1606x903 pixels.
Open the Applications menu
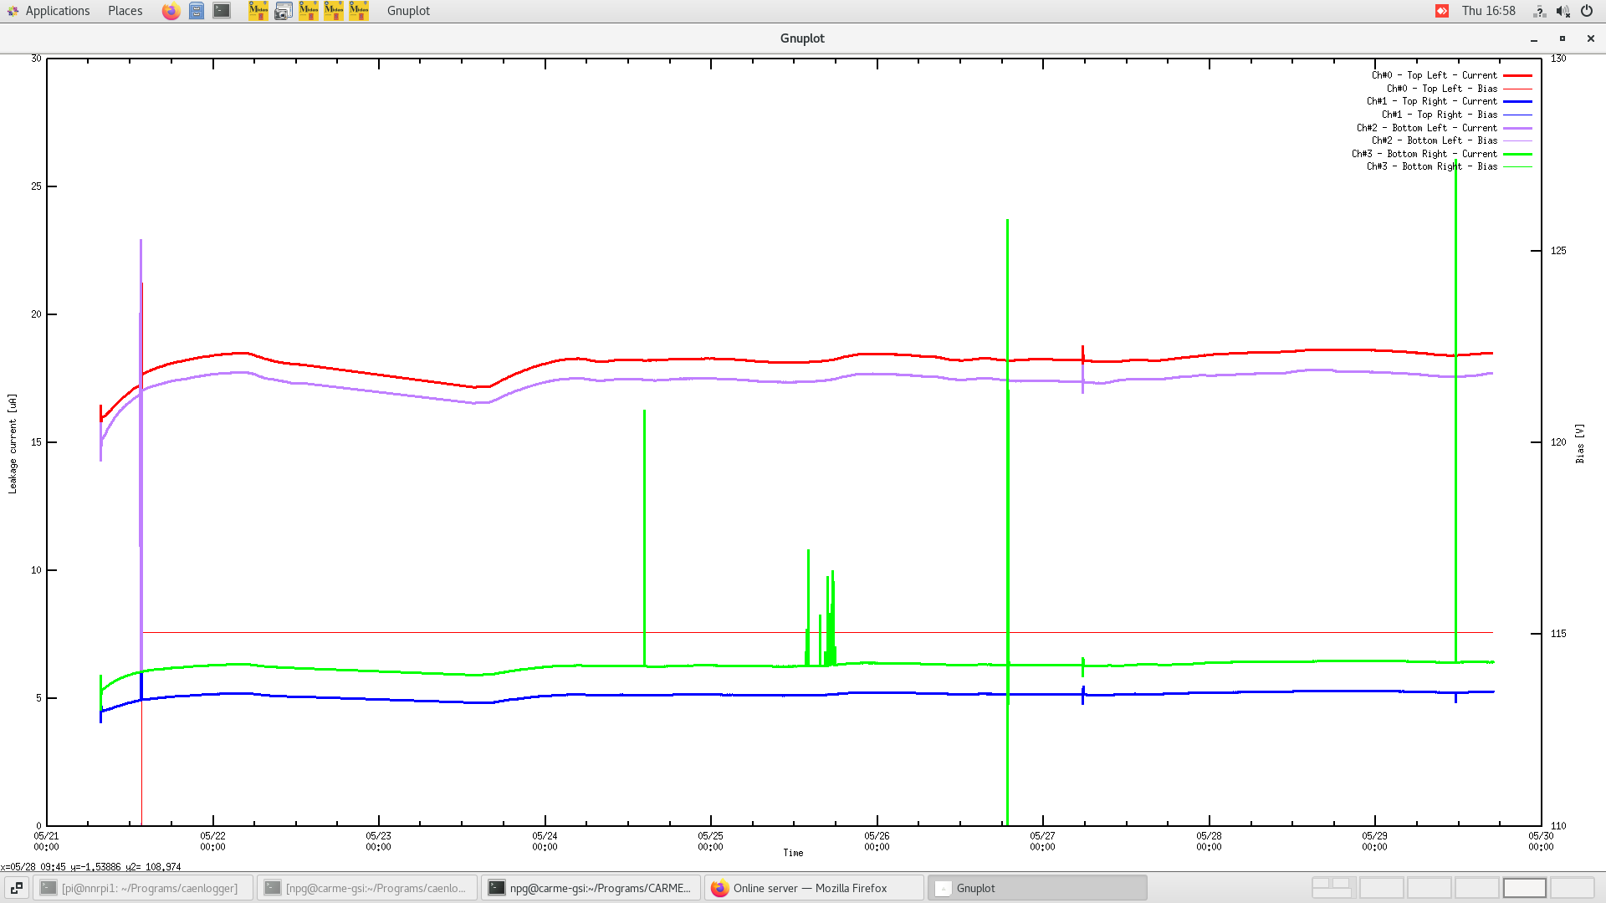tap(57, 11)
